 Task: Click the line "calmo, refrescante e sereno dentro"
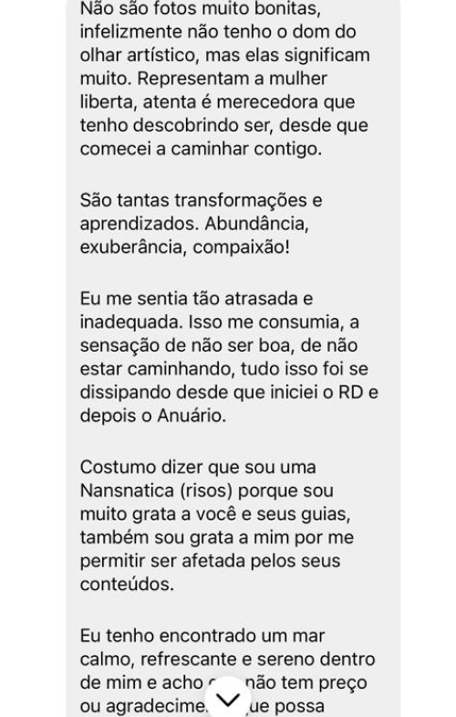tap(227, 659)
